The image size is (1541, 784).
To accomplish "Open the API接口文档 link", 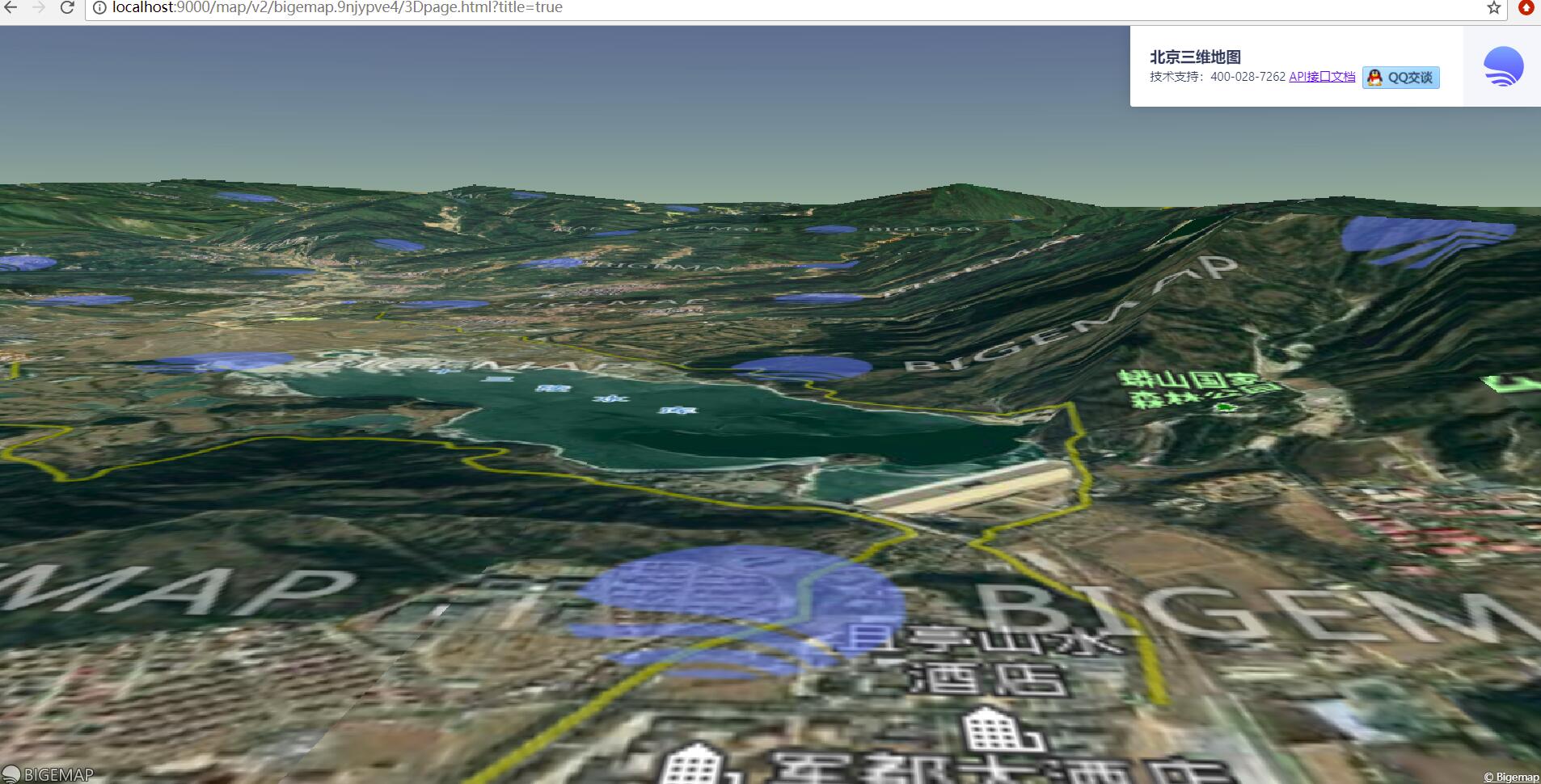I will pos(1322,77).
